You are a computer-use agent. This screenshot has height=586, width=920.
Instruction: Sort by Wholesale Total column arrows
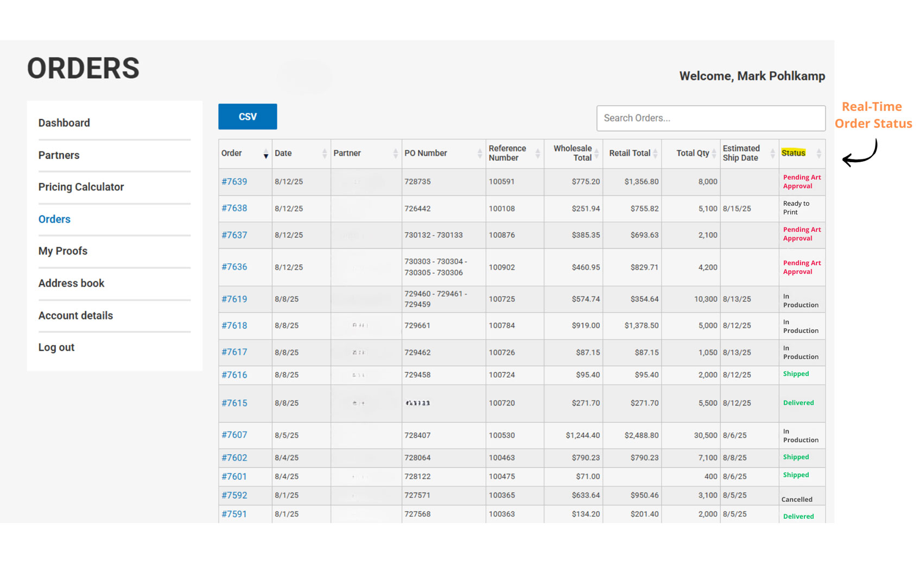[x=597, y=154]
